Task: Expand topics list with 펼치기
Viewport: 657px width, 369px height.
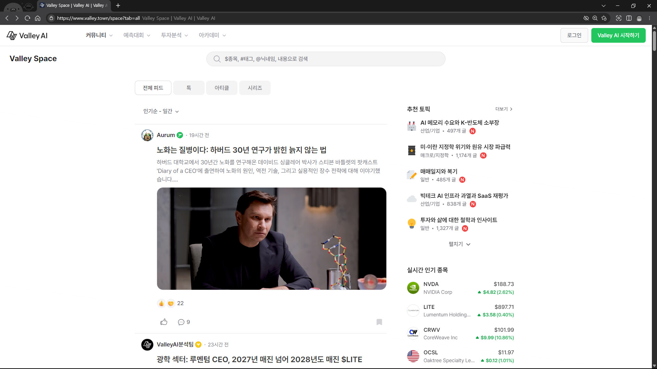Action: tap(459, 244)
